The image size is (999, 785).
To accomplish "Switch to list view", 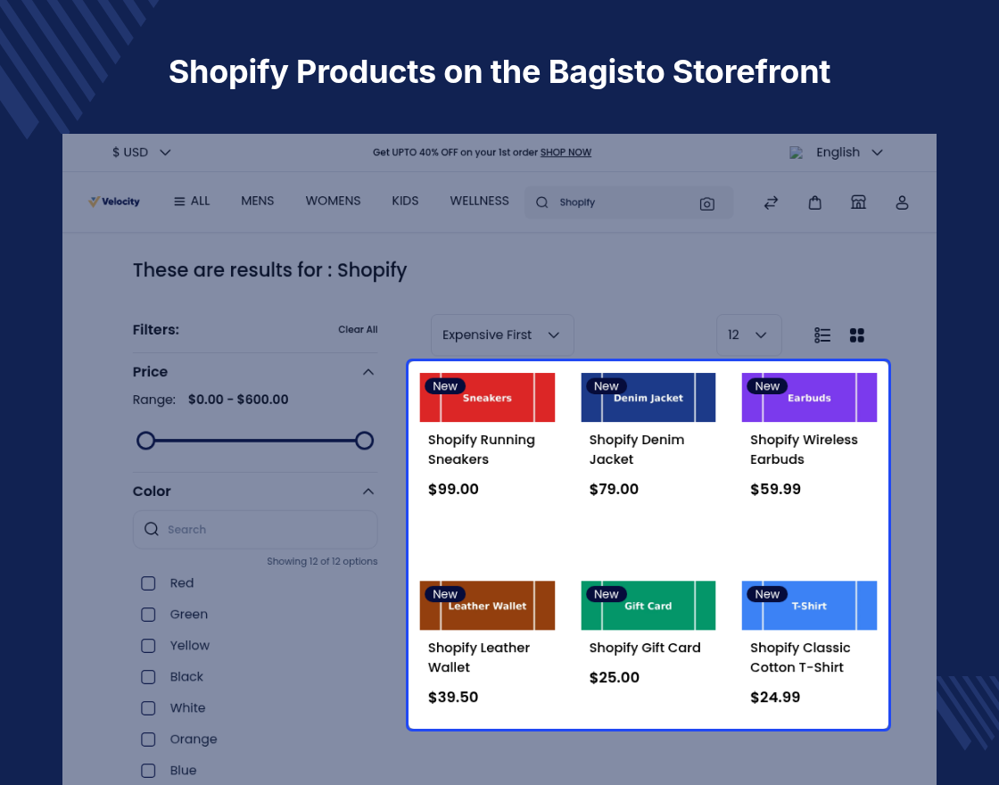I will click(x=822, y=335).
